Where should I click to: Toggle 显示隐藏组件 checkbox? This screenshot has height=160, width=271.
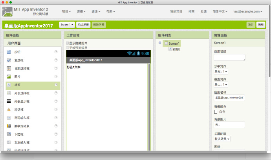[x=68, y=43]
